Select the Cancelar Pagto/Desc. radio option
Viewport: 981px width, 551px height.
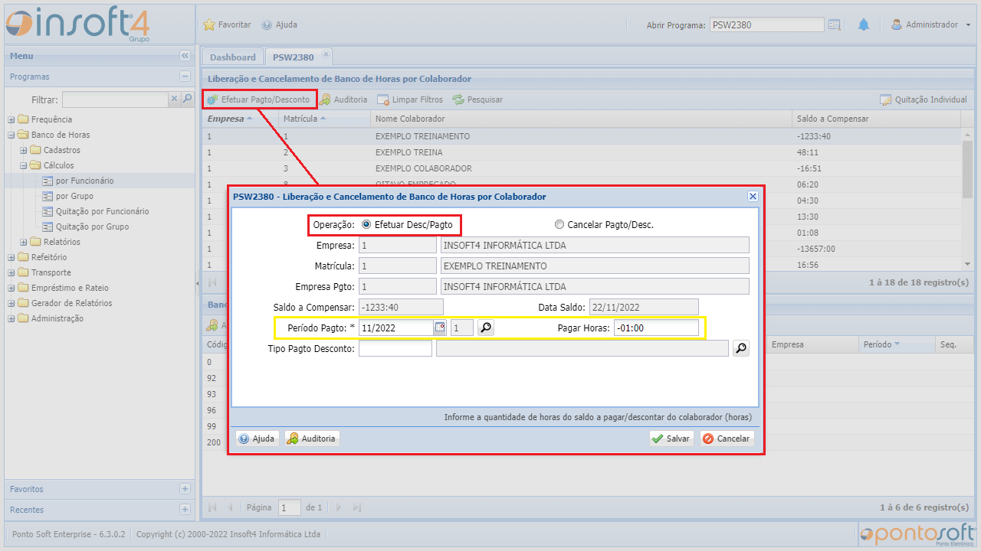click(559, 225)
